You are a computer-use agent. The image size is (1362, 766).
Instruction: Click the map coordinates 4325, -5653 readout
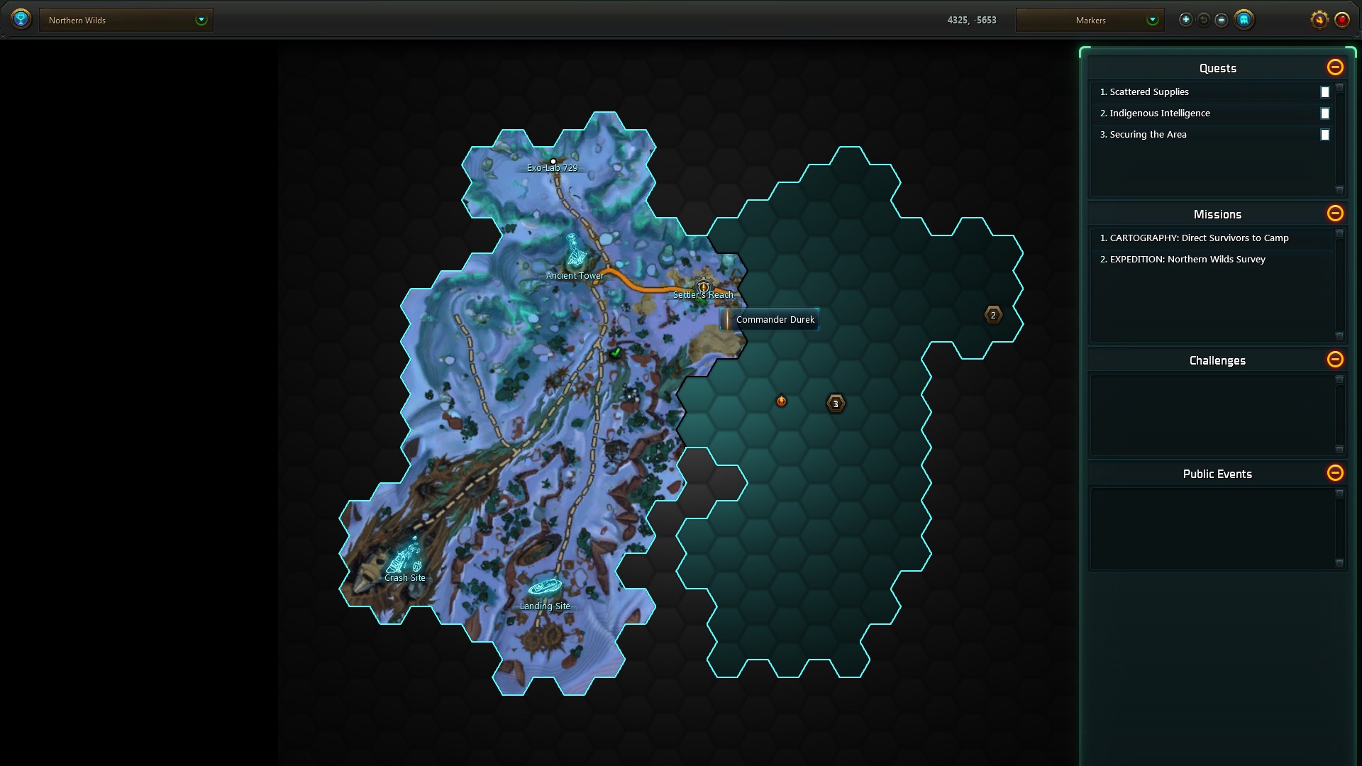point(972,20)
